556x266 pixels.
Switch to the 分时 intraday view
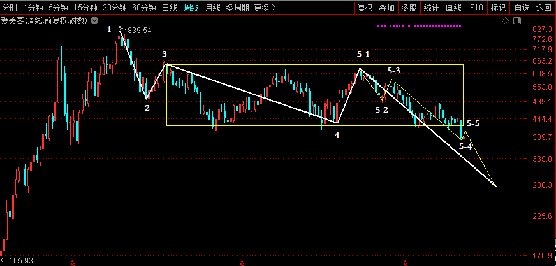point(10,8)
